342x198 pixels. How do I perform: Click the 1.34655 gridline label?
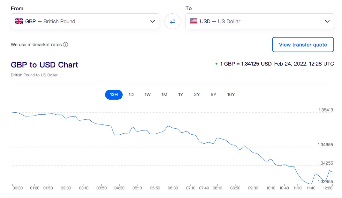(x=325, y=145)
